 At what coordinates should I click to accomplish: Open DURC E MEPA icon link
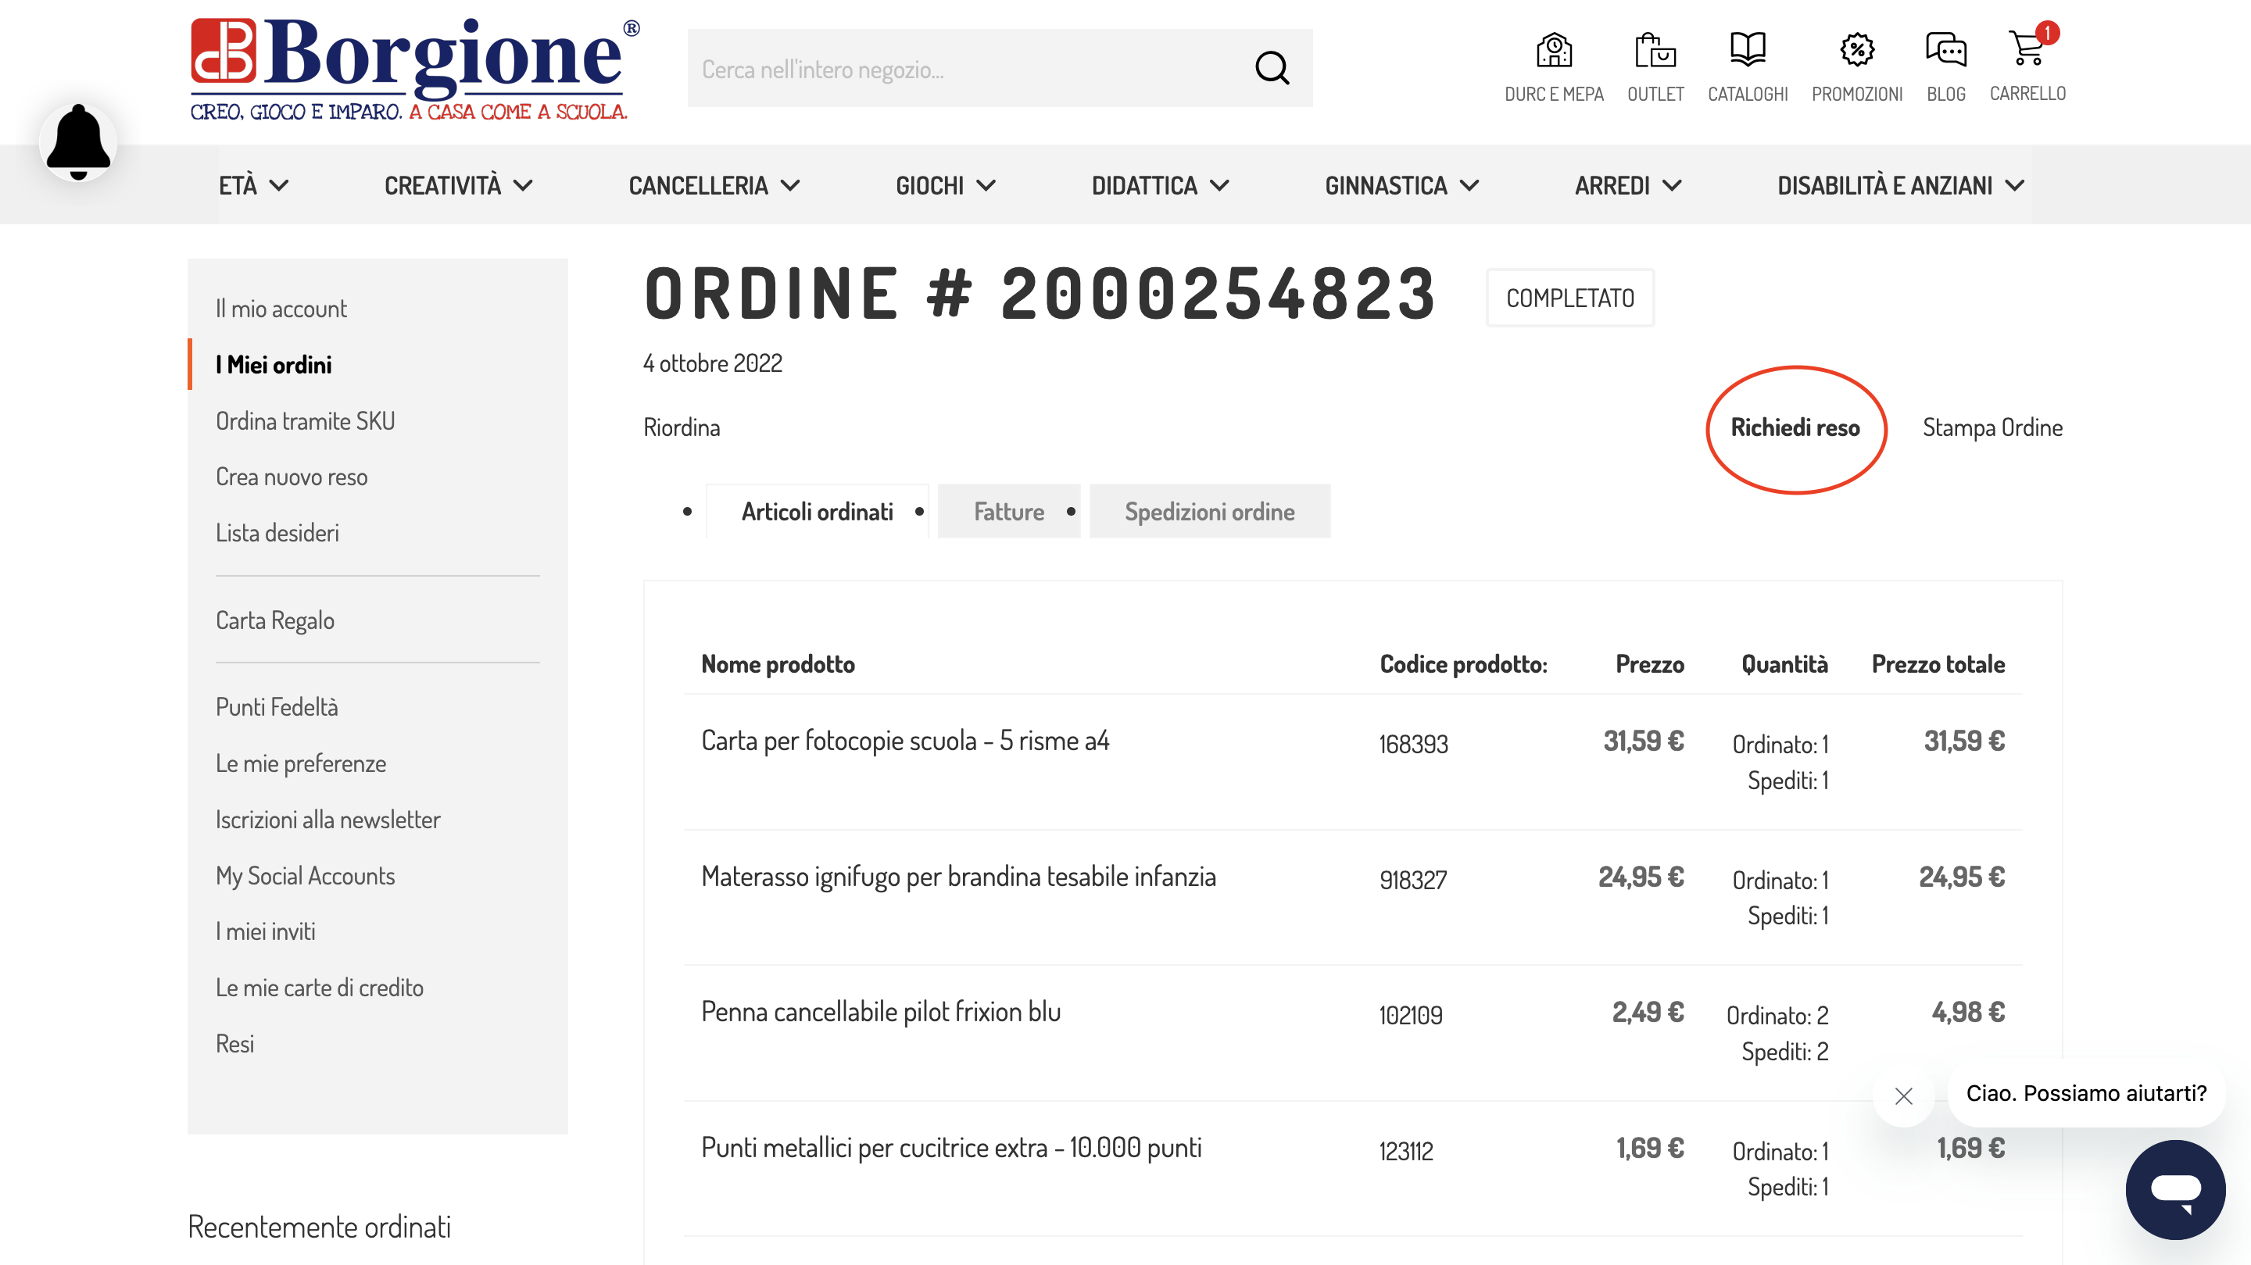pos(1554,51)
